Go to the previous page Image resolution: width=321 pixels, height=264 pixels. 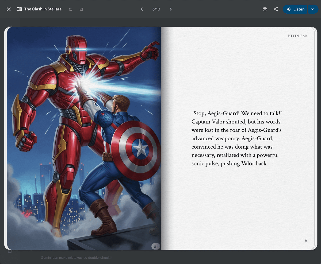tap(142, 9)
